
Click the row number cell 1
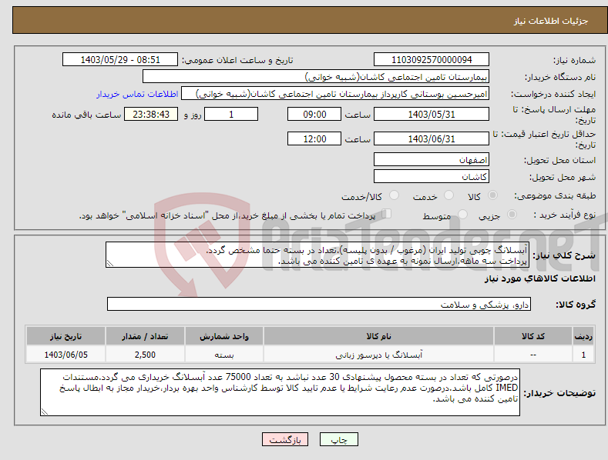(583, 355)
